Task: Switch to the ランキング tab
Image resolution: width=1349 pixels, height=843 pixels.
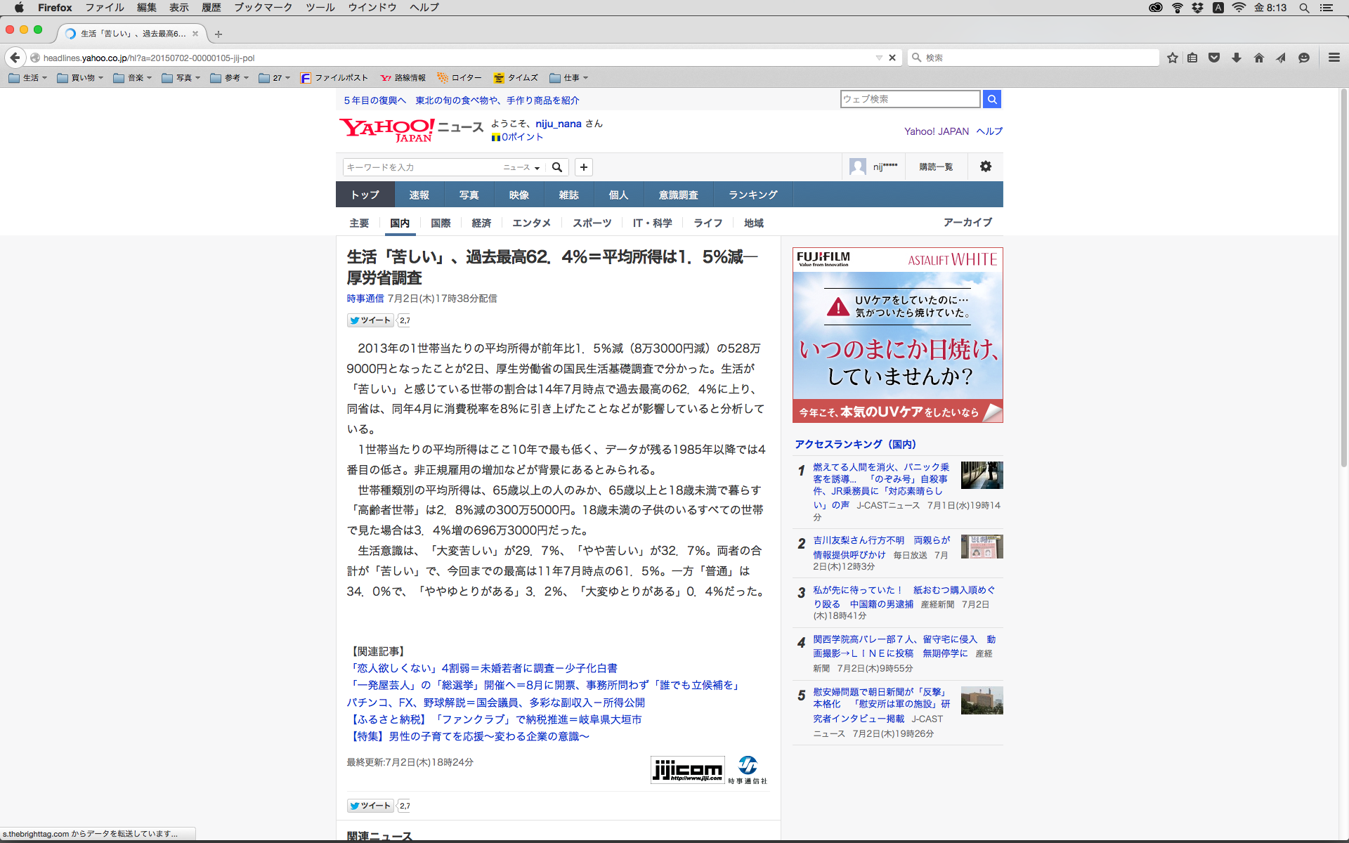Action: click(x=752, y=195)
